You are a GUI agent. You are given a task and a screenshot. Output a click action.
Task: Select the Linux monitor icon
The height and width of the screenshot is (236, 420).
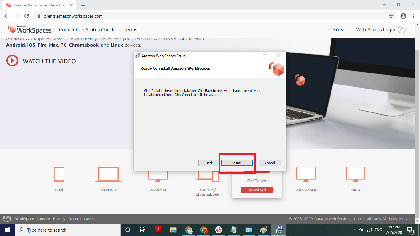tap(356, 174)
